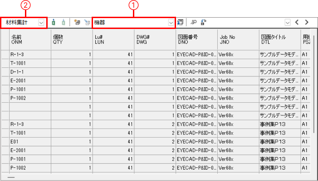Screen dimensions: 318x181
Task: Click the lock-style icon in the toolbar
Action: pyautogui.click(x=204, y=22)
